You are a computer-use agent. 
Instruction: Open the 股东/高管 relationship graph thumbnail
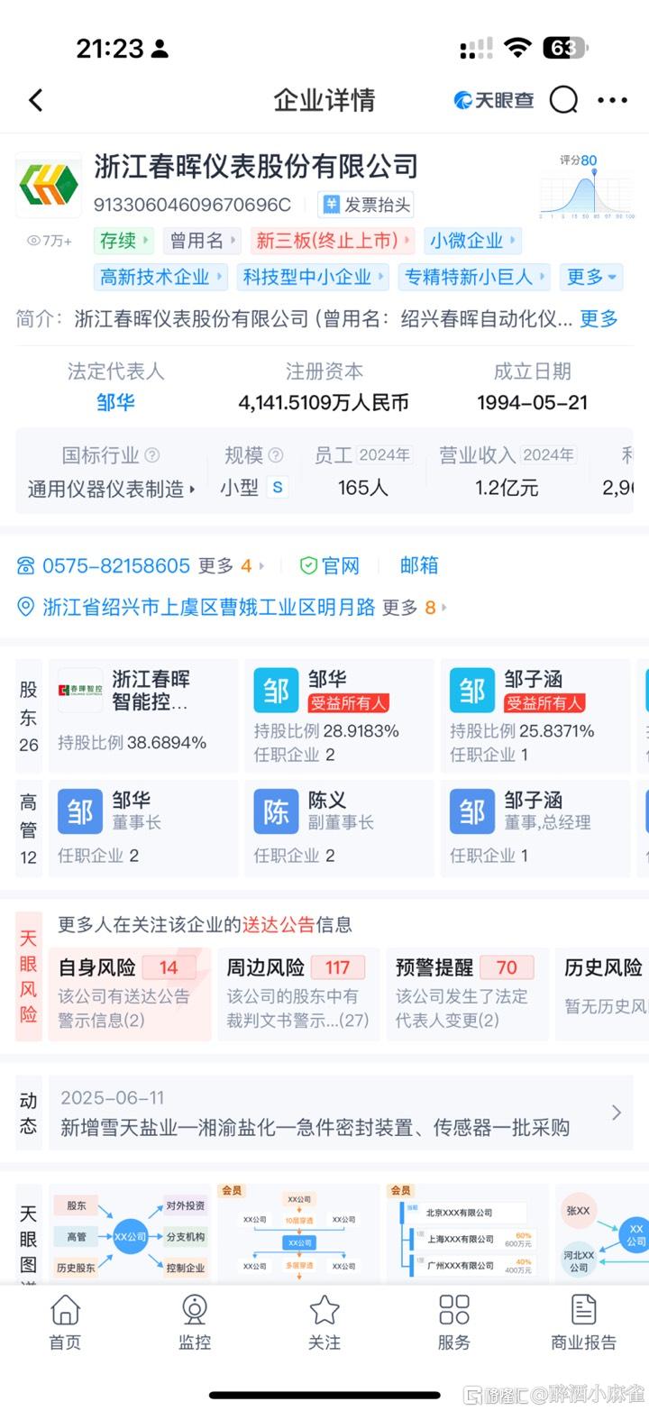click(130, 1234)
